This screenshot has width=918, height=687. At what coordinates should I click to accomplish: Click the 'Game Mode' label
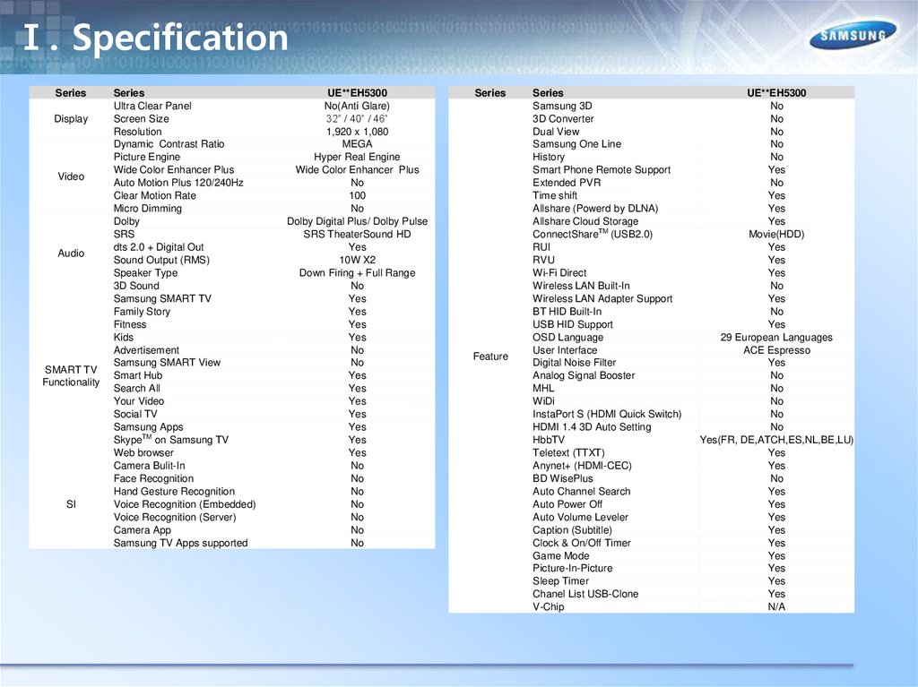click(x=561, y=556)
